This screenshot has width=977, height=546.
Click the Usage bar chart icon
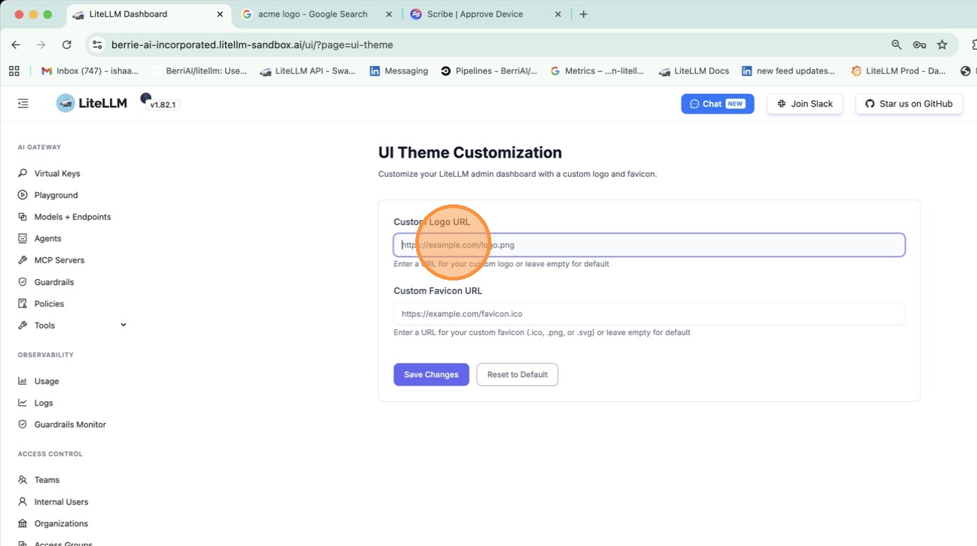(x=23, y=381)
